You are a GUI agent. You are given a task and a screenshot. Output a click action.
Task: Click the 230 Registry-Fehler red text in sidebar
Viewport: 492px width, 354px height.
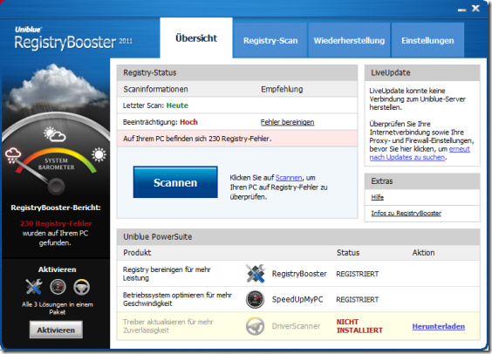[x=56, y=223]
